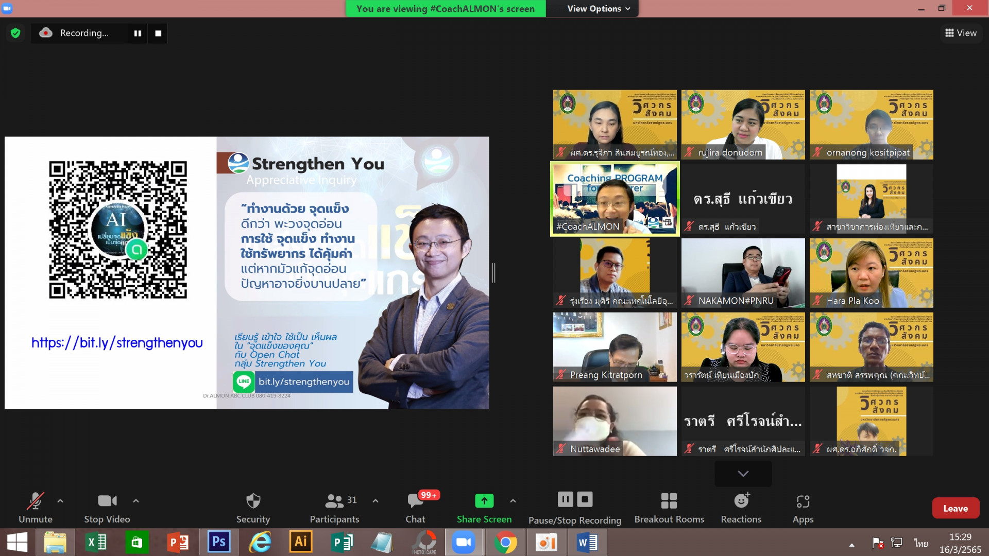
Task: Select ornanong kositpipat video tile
Action: coord(871,125)
